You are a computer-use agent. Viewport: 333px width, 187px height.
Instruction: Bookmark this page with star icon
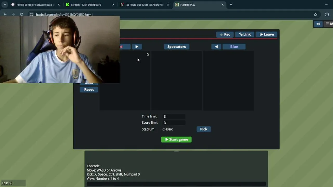(x=315, y=15)
